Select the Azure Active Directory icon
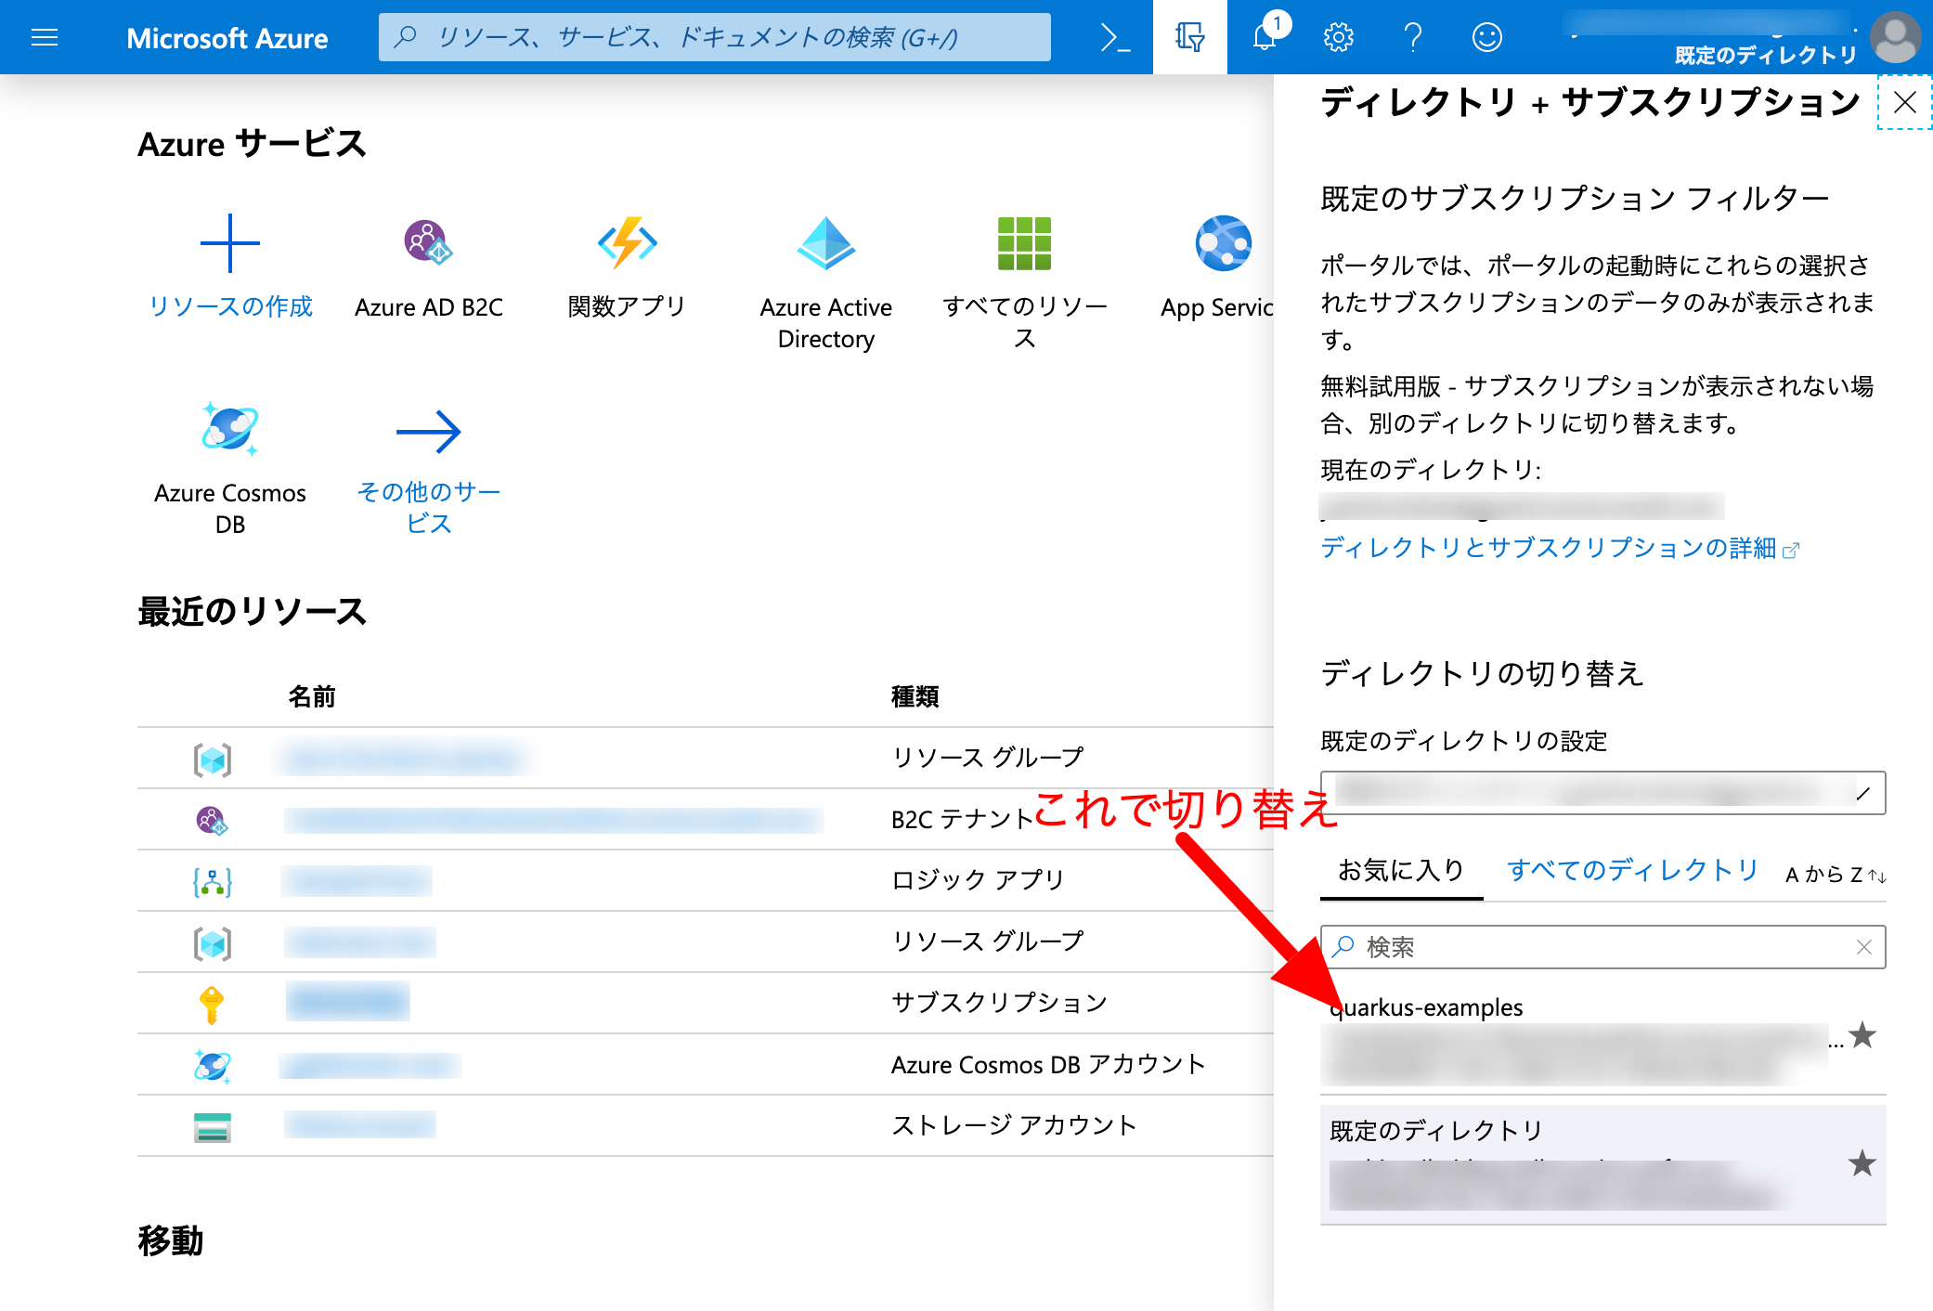The height and width of the screenshot is (1311, 1933). click(x=824, y=247)
